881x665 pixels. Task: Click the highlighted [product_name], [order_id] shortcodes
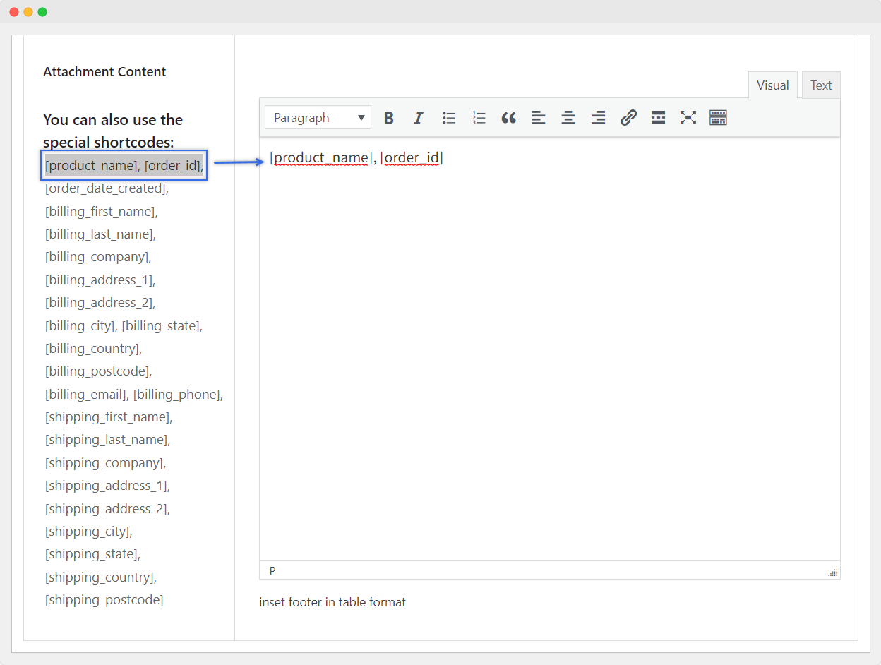coord(124,166)
